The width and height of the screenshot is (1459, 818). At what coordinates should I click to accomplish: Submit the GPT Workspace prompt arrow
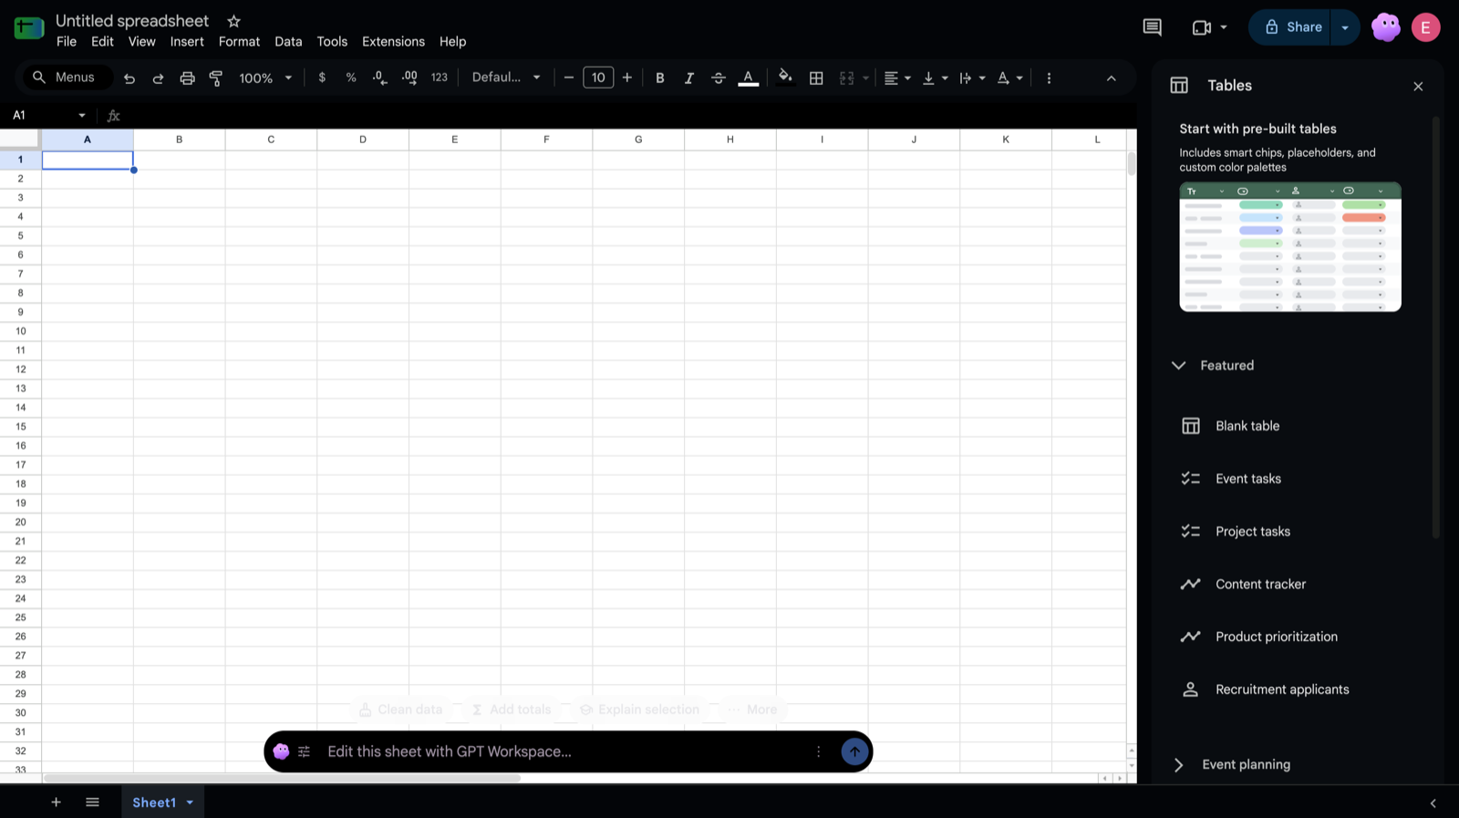pos(854,751)
